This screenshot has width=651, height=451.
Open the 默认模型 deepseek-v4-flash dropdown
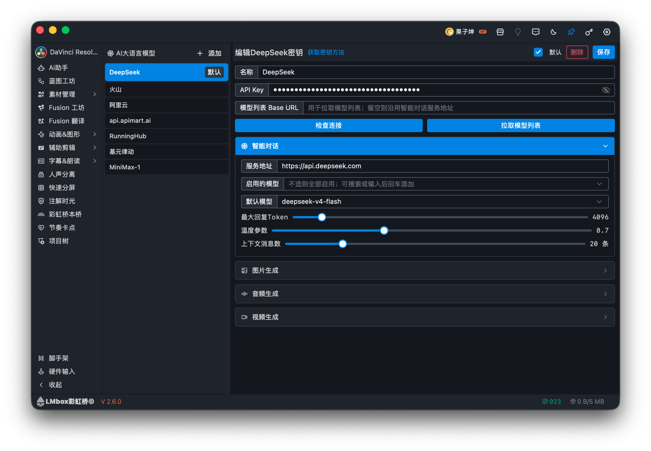click(x=443, y=202)
